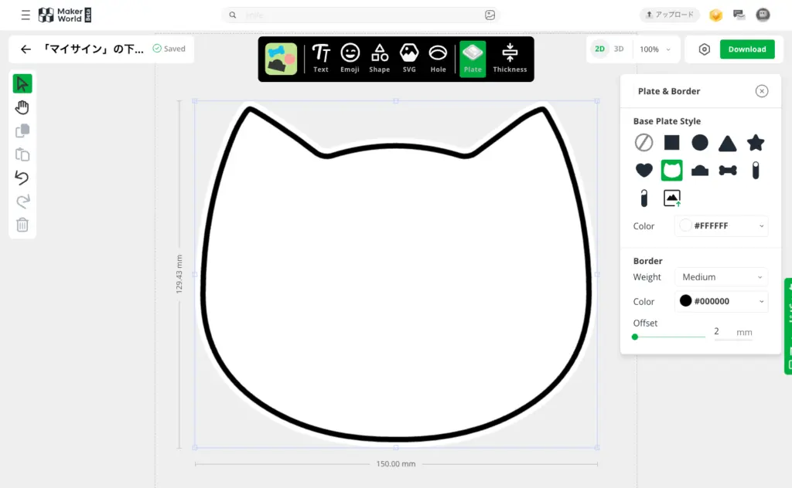This screenshot has height=488, width=792.
Task: Click the Download button
Action: click(x=747, y=49)
